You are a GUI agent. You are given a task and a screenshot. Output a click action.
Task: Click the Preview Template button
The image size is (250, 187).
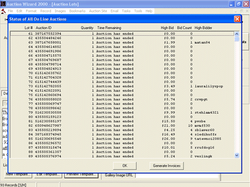pyautogui.click(x=81, y=174)
